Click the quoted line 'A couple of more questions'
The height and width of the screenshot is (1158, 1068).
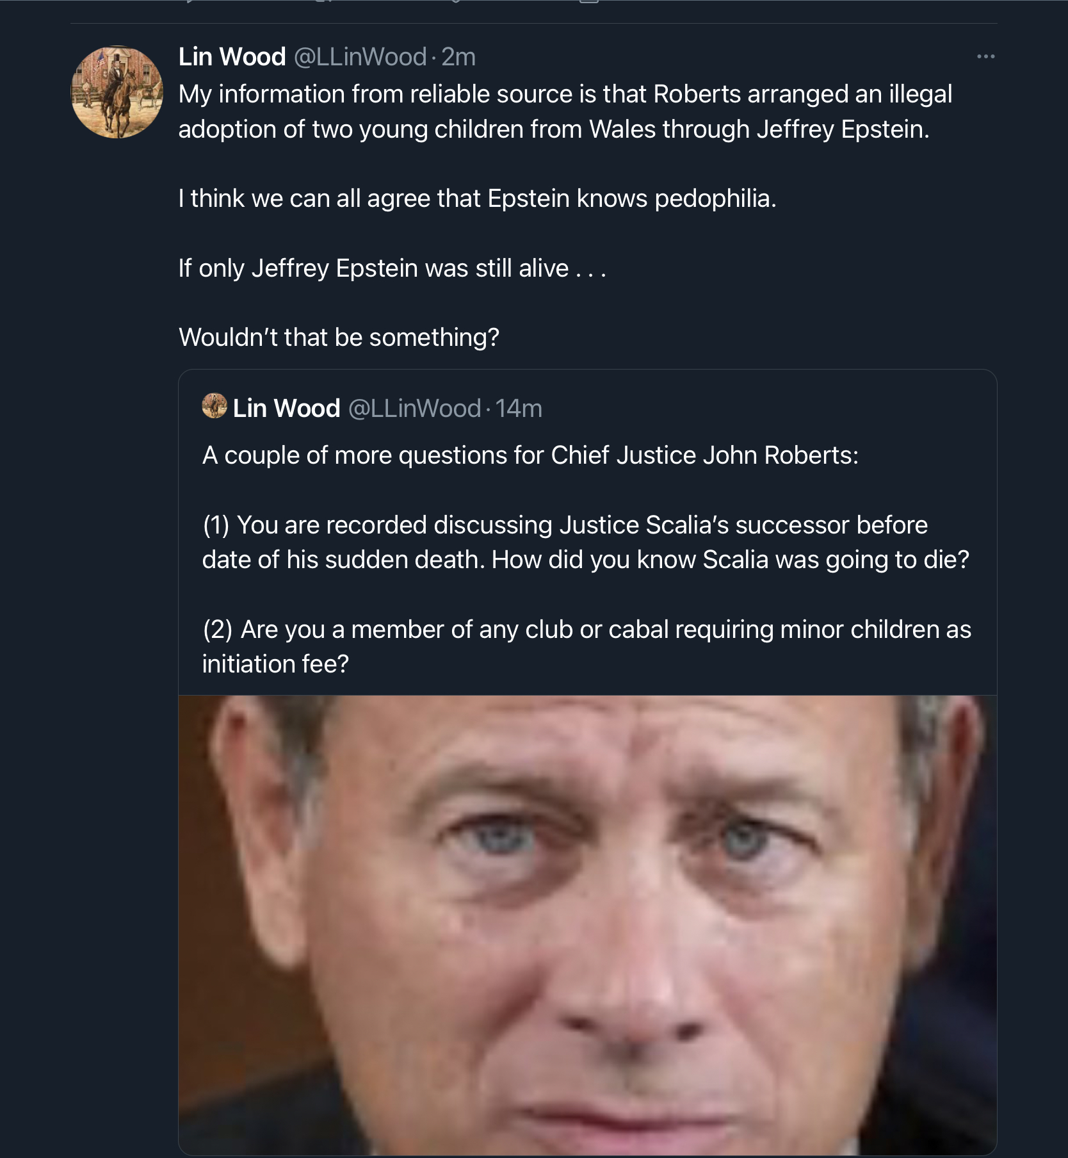coord(530,455)
